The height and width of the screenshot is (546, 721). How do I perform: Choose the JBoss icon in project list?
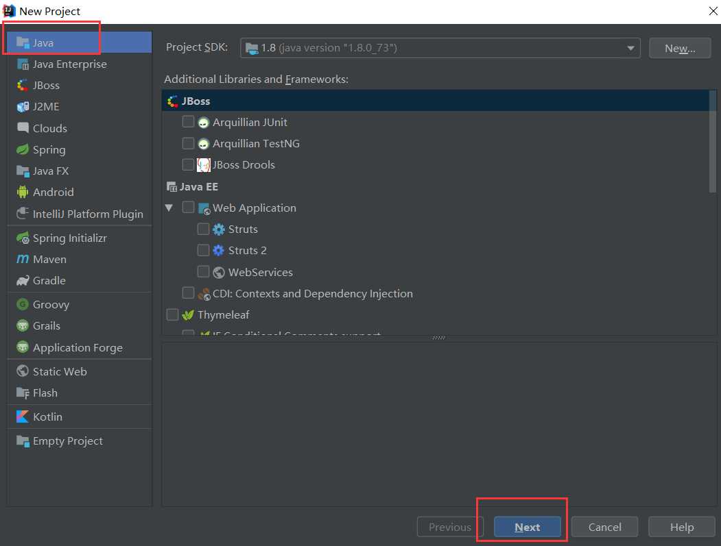point(23,86)
